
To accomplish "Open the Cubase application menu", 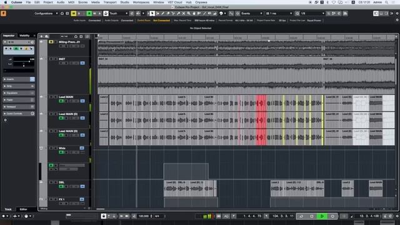I will tap(17, 2).
